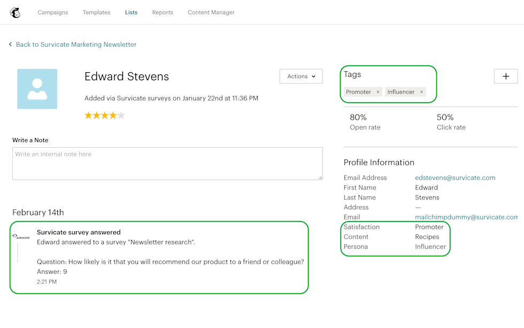Click the Mailchimp monkey logo
The height and width of the screenshot is (328, 524).
(x=15, y=12)
